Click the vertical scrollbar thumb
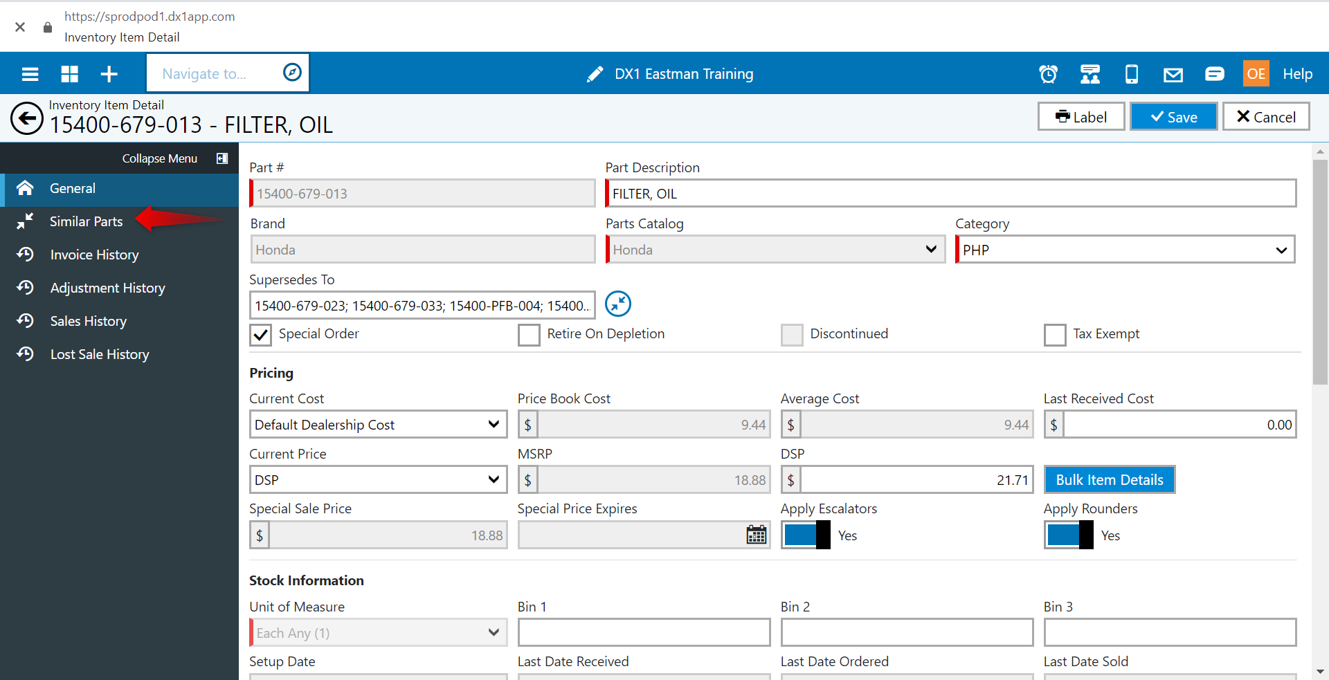The height and width of the screenshot is (680, 1329). coord(1320,272)
